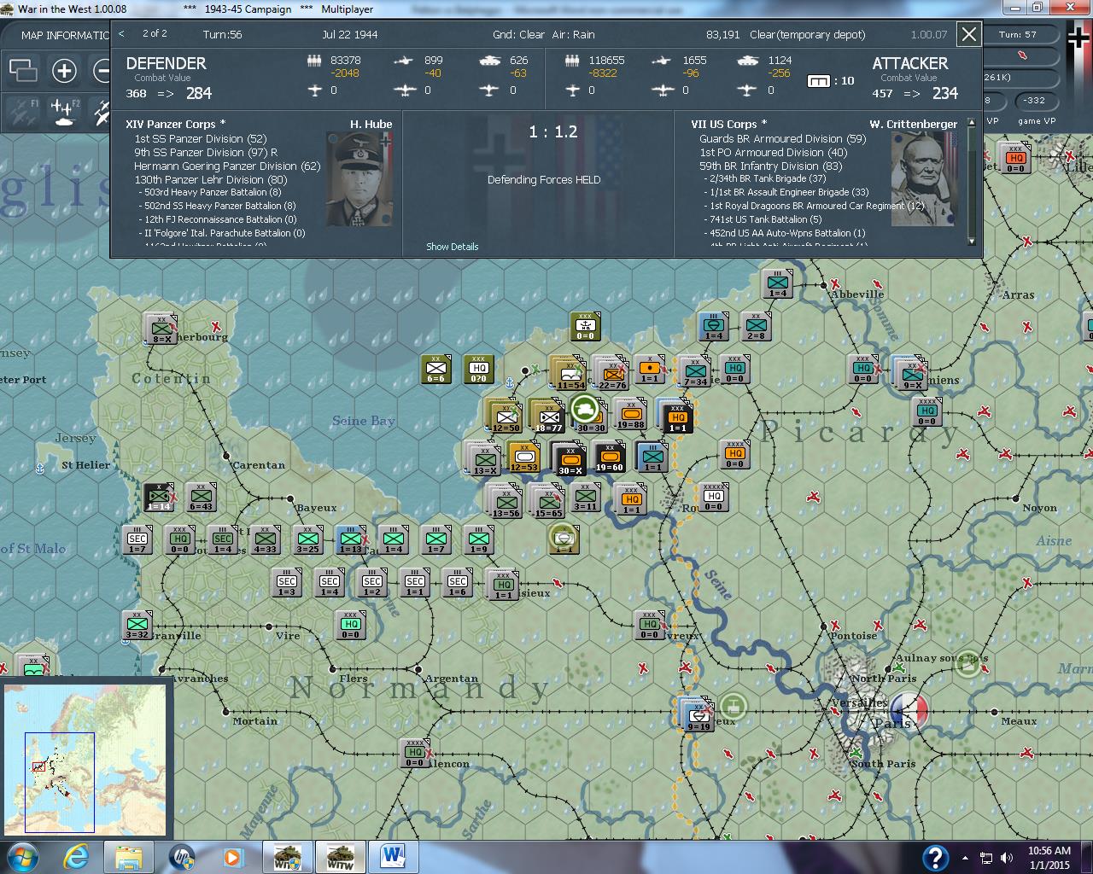Click the Turn: 57 indicator

(x=1018, y=34)
